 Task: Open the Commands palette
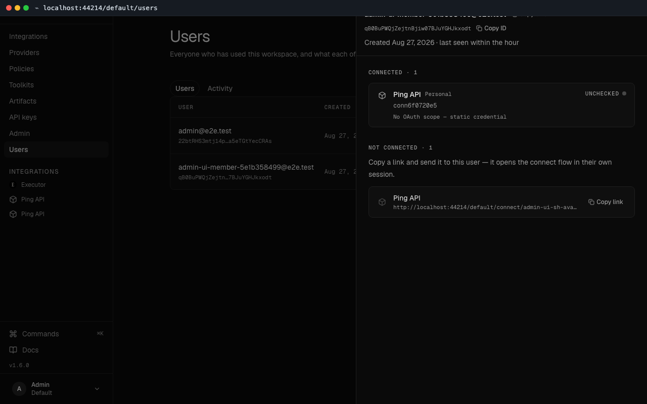coord(56,334)
